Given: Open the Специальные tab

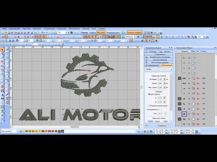Looking at the screenshot, I should [152, 65].
